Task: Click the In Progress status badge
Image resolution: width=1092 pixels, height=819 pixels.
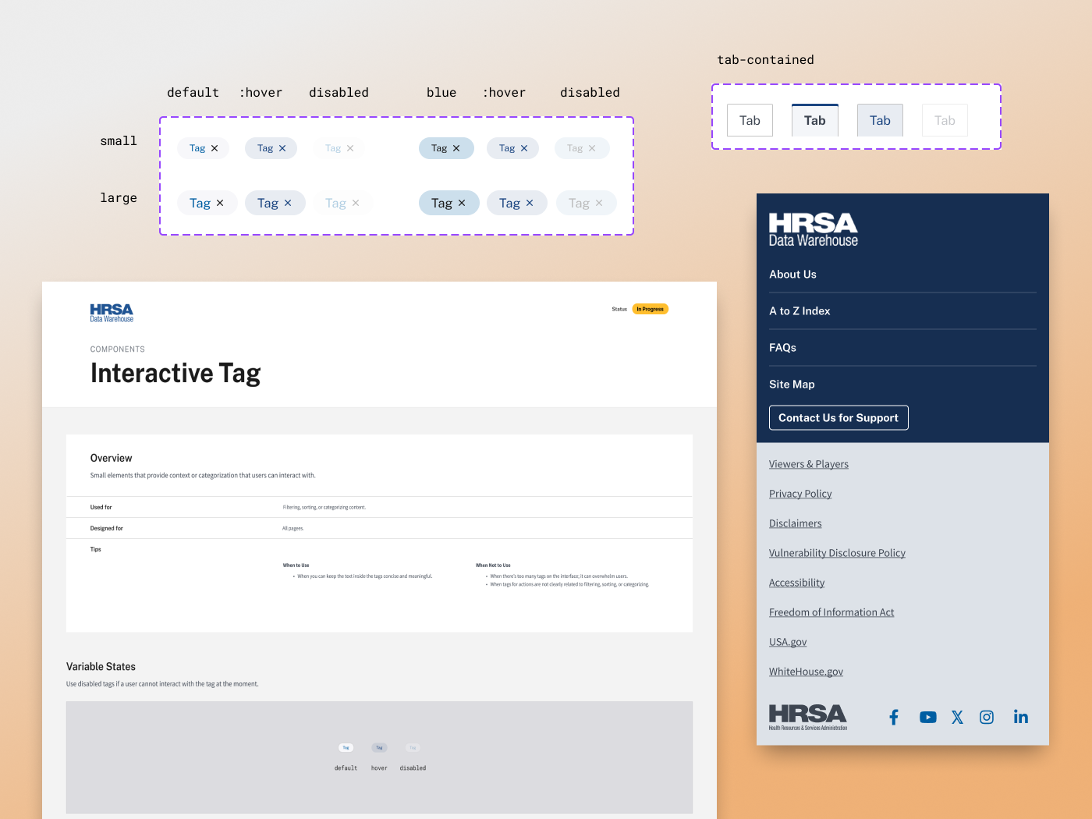Action: point(650,309)
